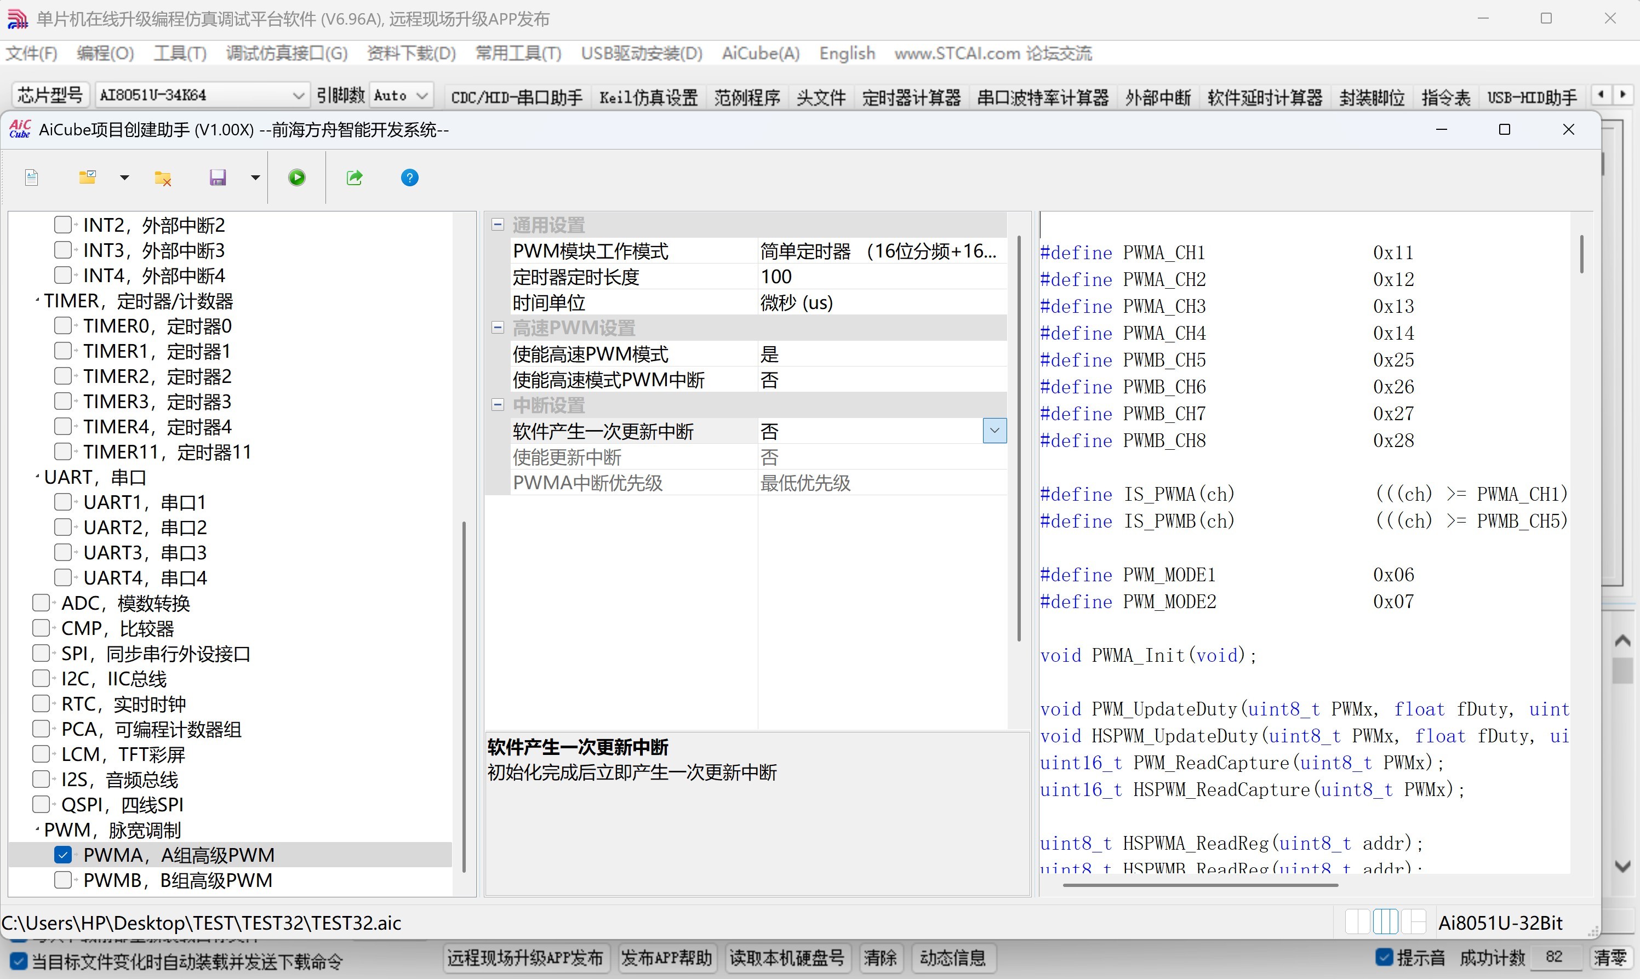Open the 软件产生一次更新中断 value dropdown
1640x979 pixels.
(994, 431)
